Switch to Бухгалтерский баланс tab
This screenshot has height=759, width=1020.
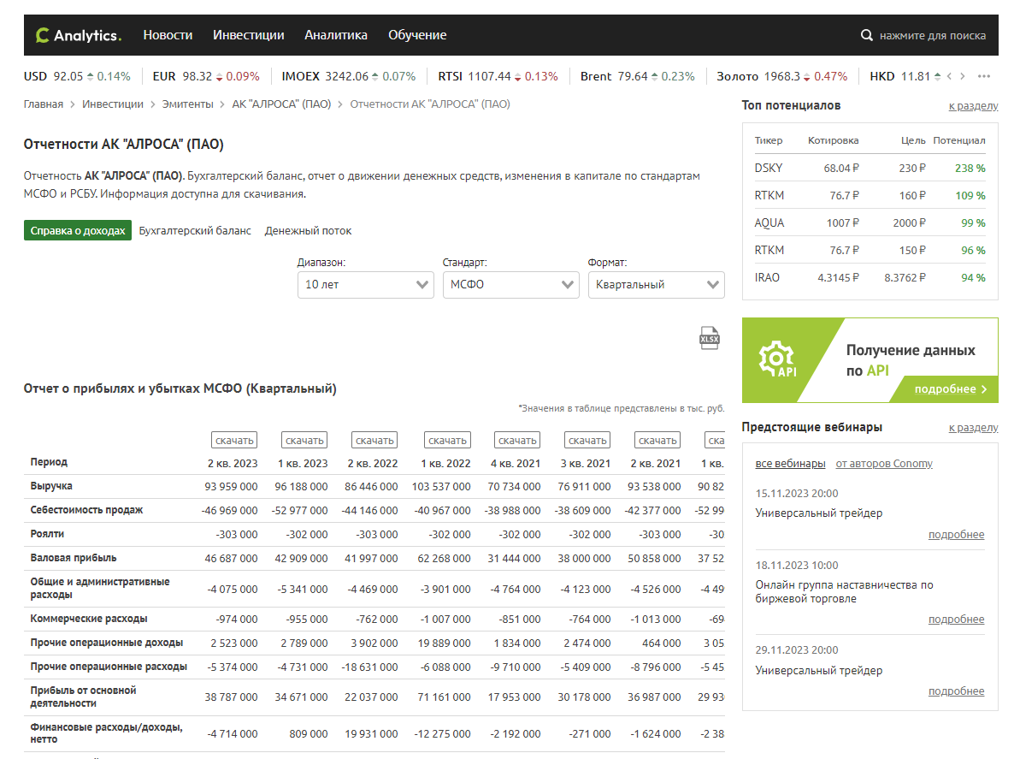(x=194, y=230)
